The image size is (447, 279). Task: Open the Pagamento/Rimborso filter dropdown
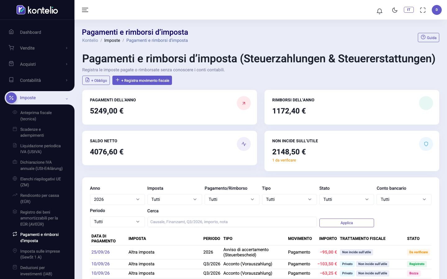click(x=232, y=199)
